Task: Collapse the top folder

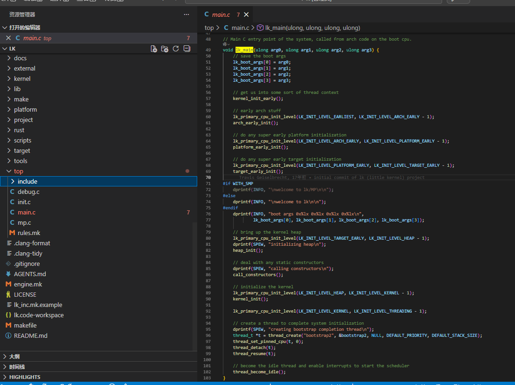Action: pyautogui.click(x=18, y=171)
